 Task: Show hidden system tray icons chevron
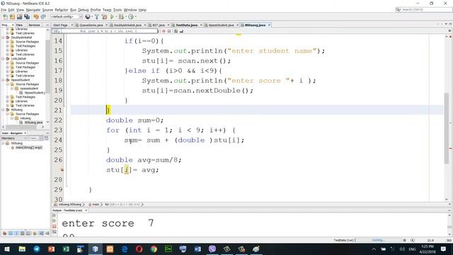(374, 249)
